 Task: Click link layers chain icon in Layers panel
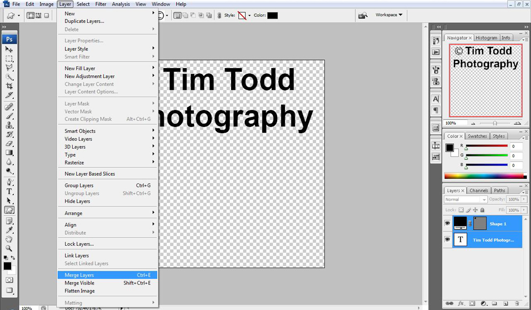[x=449, y=303]
